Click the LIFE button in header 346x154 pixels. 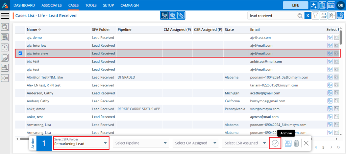tap(295, 5)
